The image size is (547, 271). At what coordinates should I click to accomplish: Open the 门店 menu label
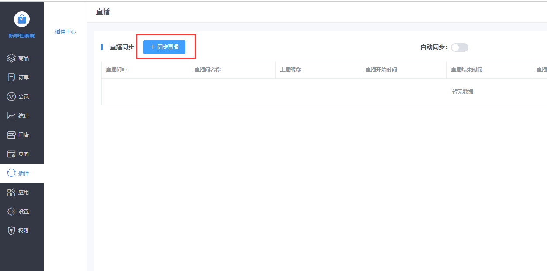[x=24, y=135]
